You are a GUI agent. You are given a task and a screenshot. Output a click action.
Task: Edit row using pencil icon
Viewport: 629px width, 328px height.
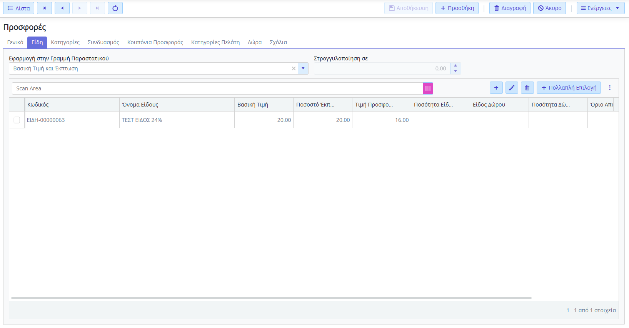tap(511, 88)
